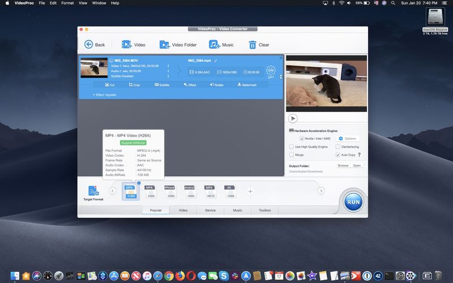The height and width of the screenshot is (283, 453).
Task: Click the output resolution 1920x1080
Action: [x=227, y=72]
